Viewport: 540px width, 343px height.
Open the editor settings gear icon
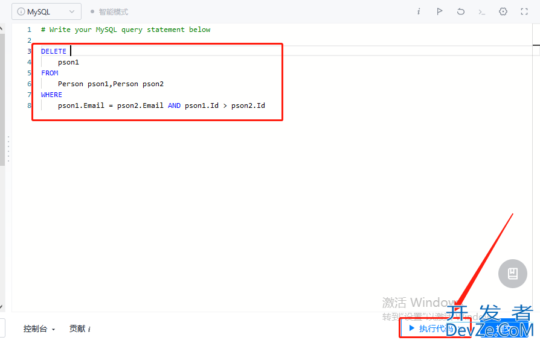(503, 11)
